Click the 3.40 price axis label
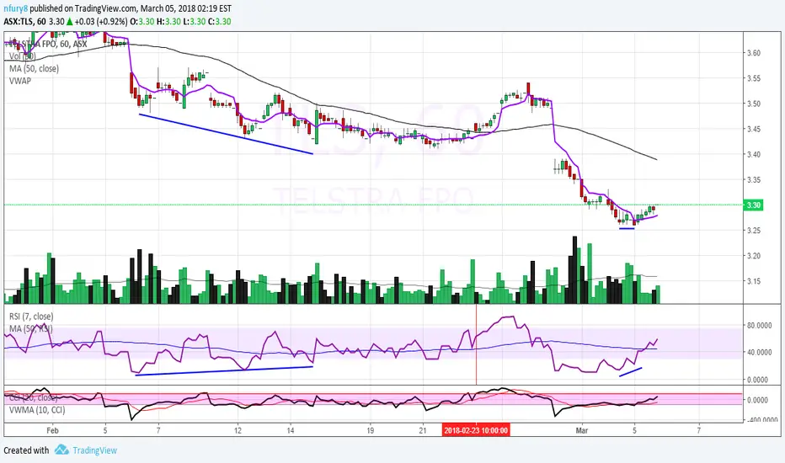785x463 pixels. [754, 154]
